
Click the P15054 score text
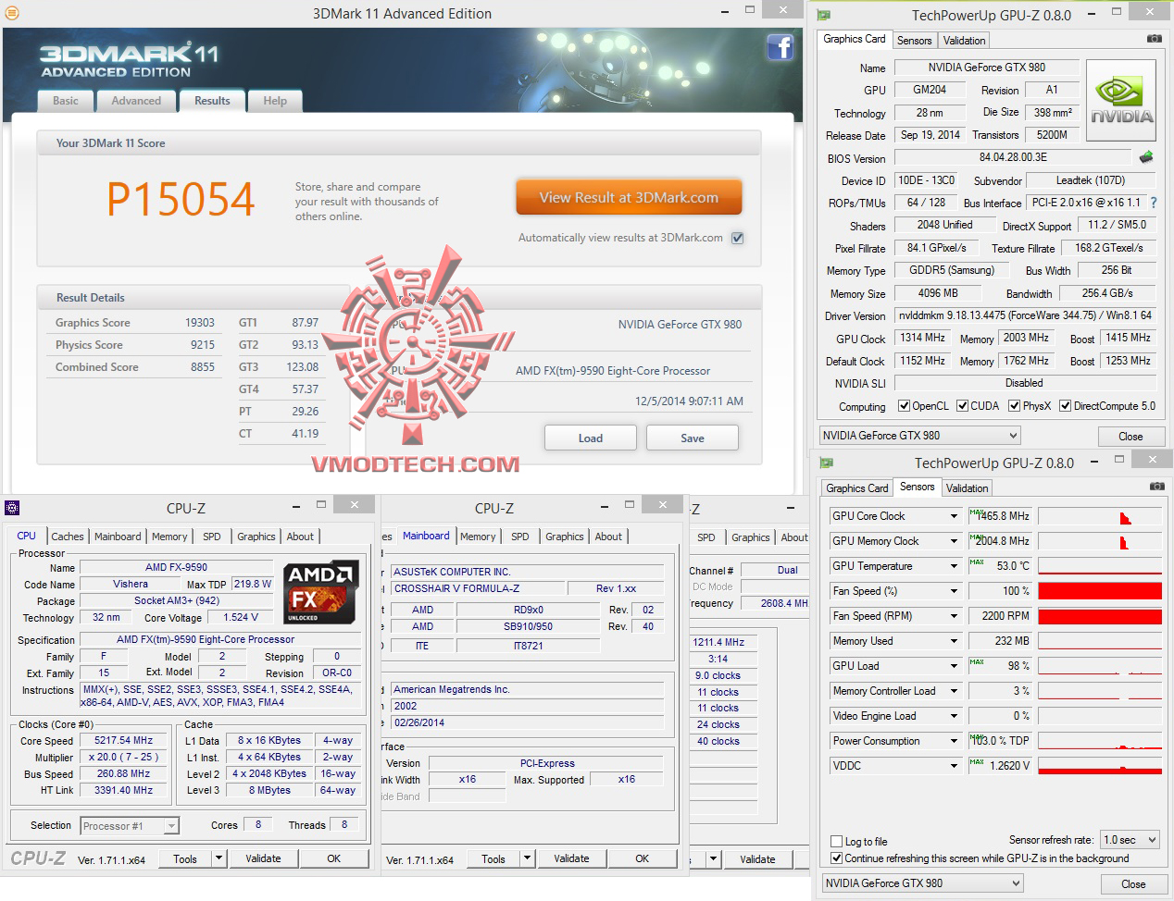click(181, 200)
